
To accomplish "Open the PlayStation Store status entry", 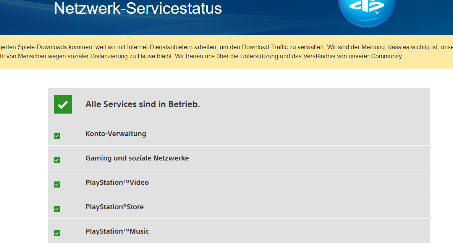I will coord(115,207).
